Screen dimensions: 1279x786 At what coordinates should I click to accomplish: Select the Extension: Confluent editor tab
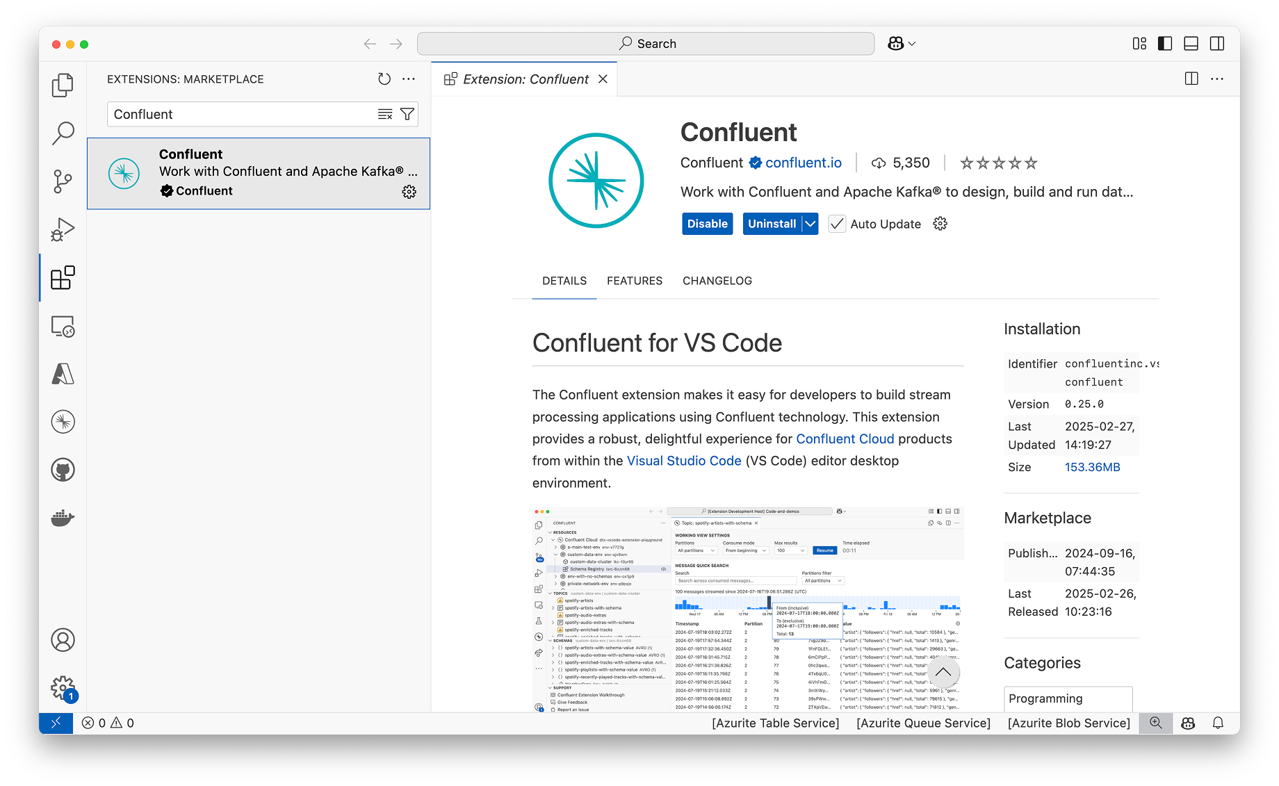[524, 79]
